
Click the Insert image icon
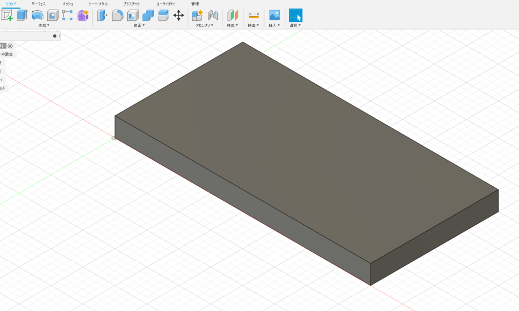click(x=274, y=15)
